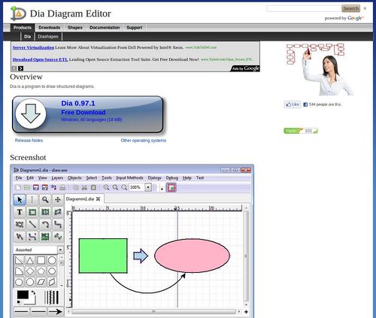Select the Text tool in Dia toolbox
The width and height of the screenshot is (376, 318).
(20, 212)
